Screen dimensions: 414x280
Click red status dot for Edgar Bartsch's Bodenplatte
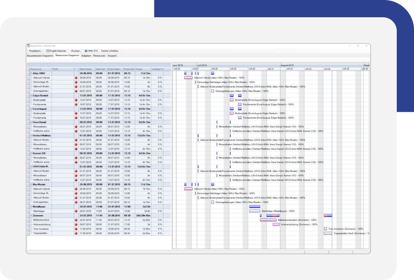point(76,100)
